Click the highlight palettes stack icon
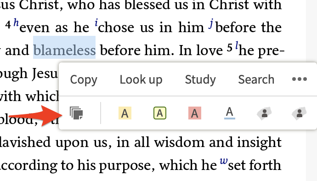 coord(76,113)
